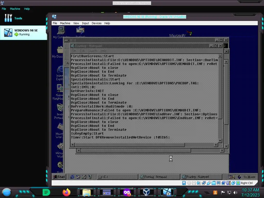Open File Explorer from host taskbar

point(87,192)
